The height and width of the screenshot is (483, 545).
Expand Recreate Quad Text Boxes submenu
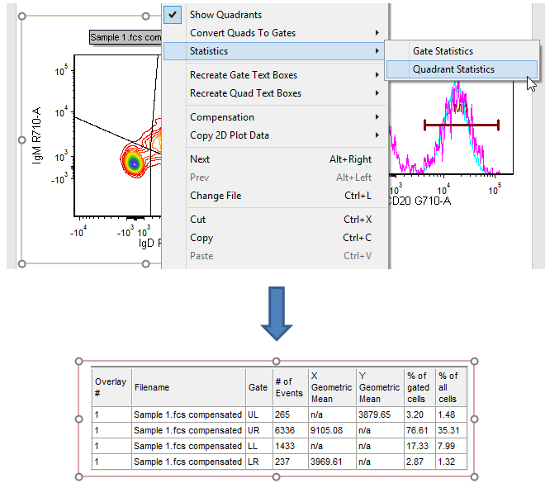click(245, 93)
